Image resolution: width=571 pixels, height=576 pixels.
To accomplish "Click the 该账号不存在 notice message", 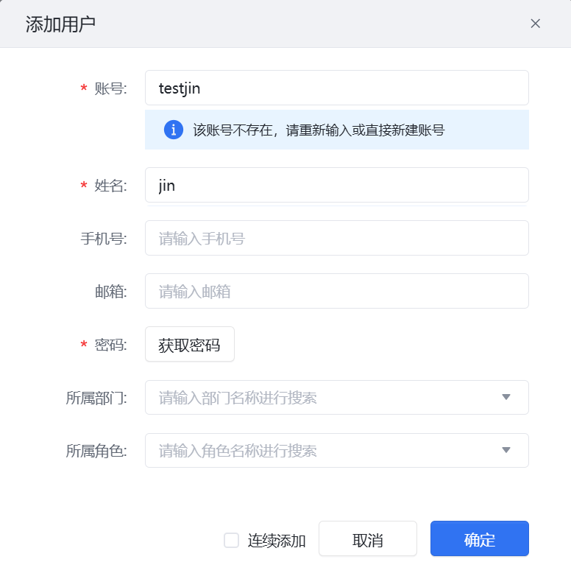I will point(319,130).
